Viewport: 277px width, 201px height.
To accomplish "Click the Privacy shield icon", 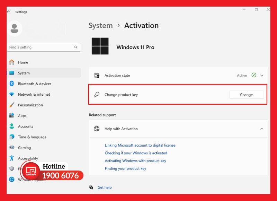I will [x=12, y=169].
